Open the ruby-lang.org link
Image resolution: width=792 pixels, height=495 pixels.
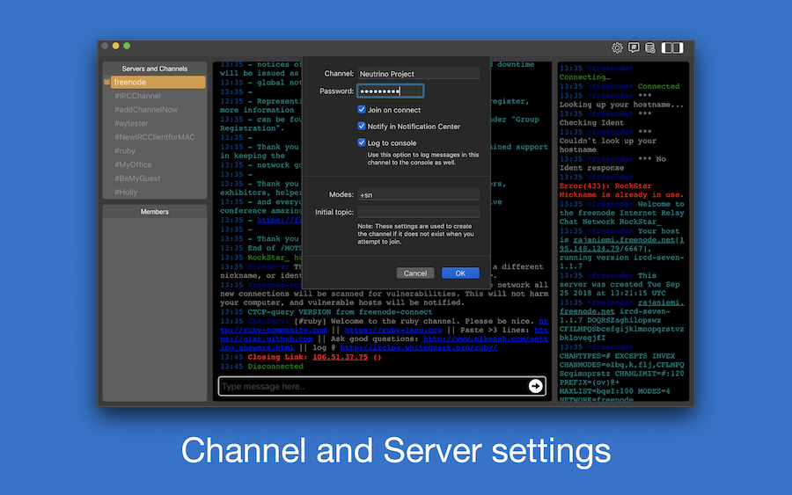(x=393, y=330)
